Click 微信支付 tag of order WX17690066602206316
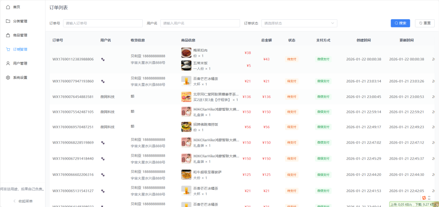This screenshot has width=439, height=207. (323, 174)
